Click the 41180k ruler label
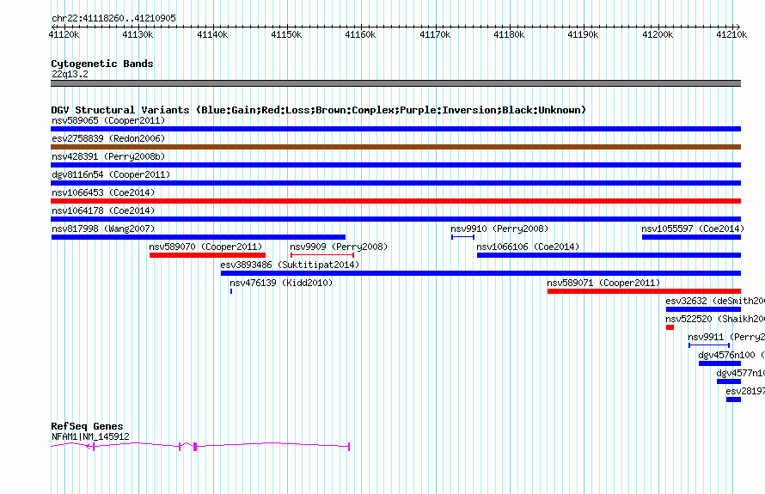 (510, 34)
